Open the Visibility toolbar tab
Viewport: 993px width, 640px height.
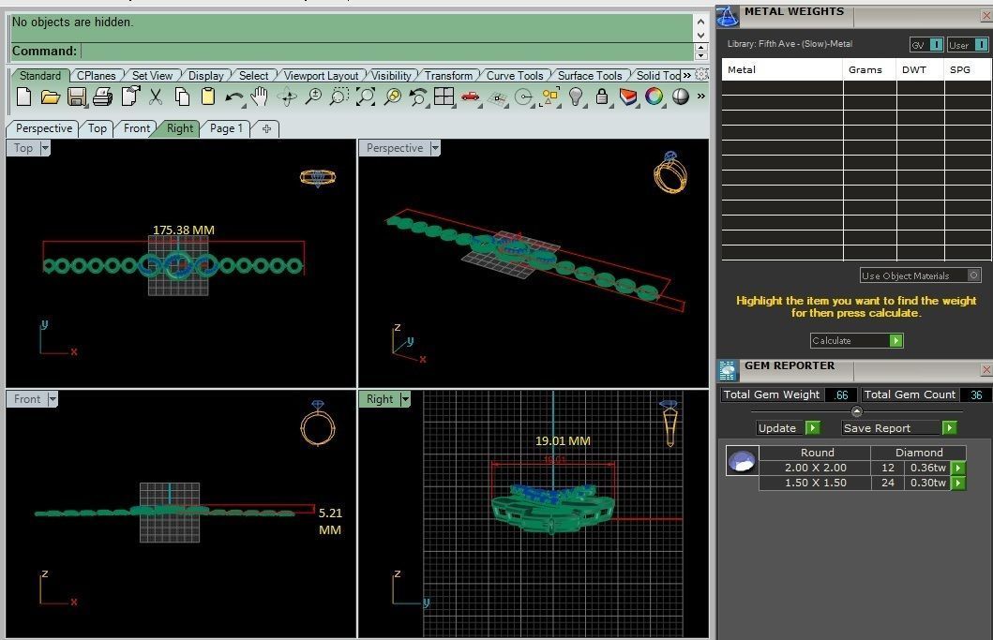click(x=391, y=75)
